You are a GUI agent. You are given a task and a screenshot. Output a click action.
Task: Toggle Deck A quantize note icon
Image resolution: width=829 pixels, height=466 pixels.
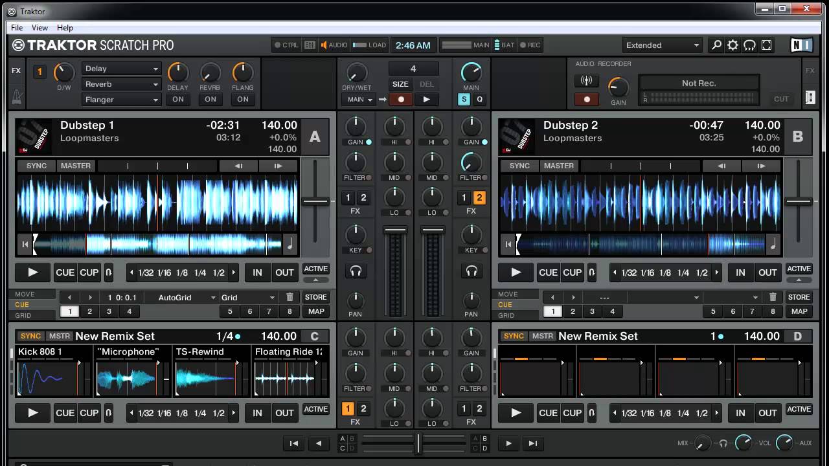[290, 244]
